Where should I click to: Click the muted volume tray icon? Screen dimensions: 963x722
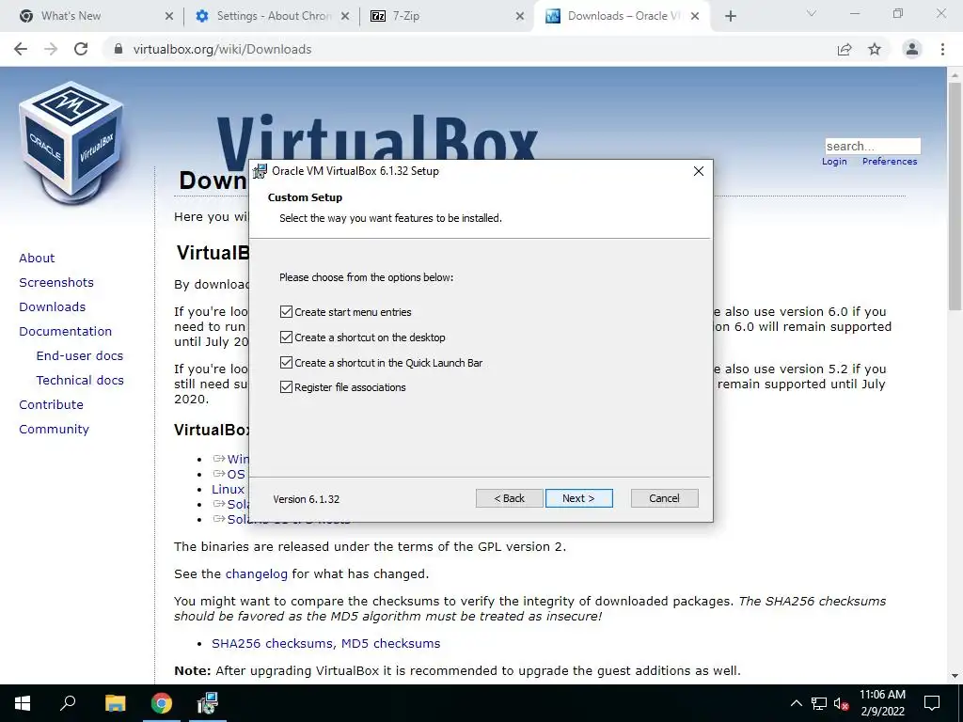841,703
